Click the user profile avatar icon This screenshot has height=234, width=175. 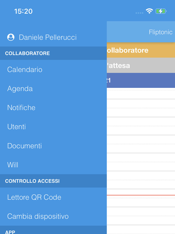[10, 37]
